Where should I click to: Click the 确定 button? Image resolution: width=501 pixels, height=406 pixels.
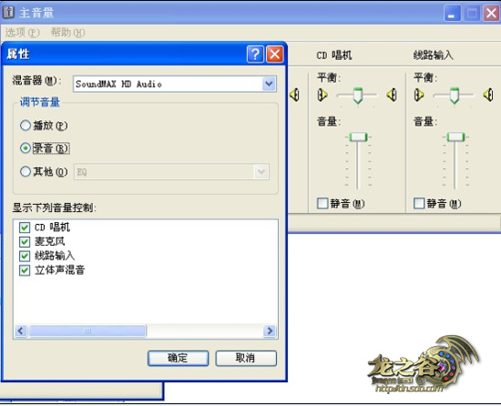coord(178,358)
